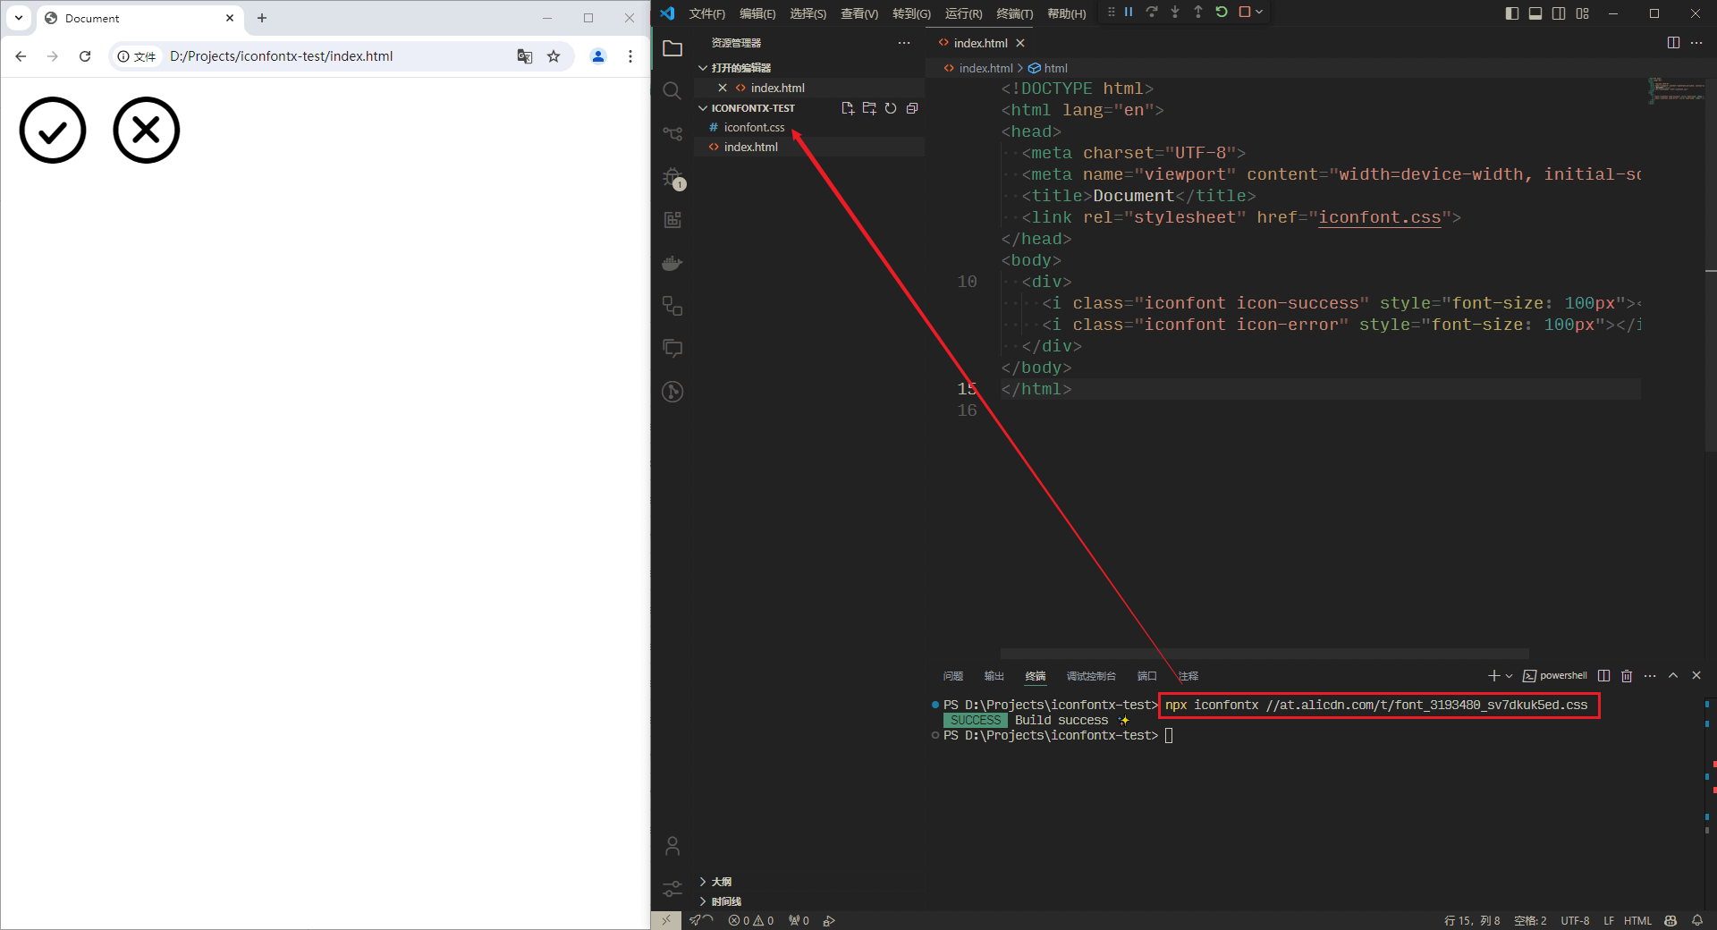Click the HTML language mode in status bar
The width and height of the screenshot is (1717, 930).
coord(1637,920)
